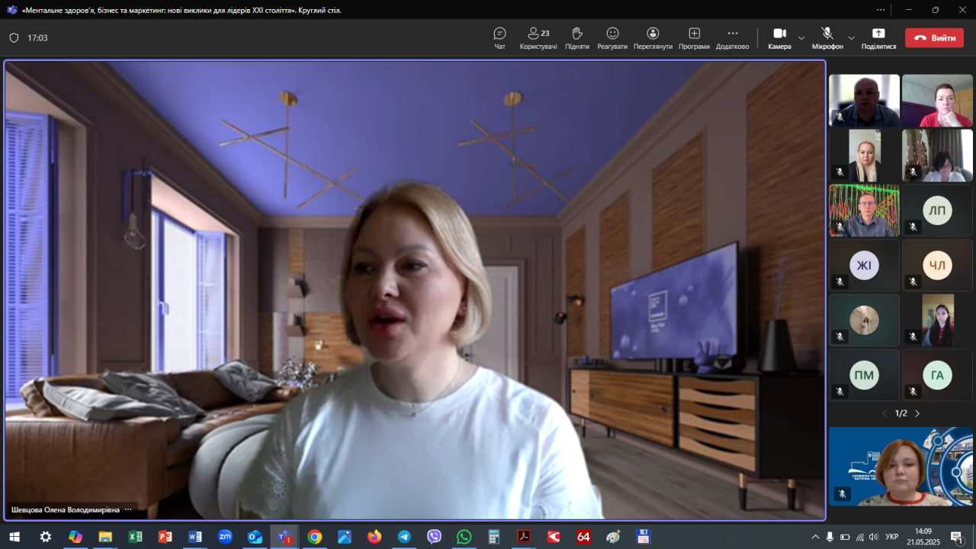Image resolution: width=976 pixels, height=549 pixels.
Task: Raise hand with Підняти button
Action: (x=577, y=38)
